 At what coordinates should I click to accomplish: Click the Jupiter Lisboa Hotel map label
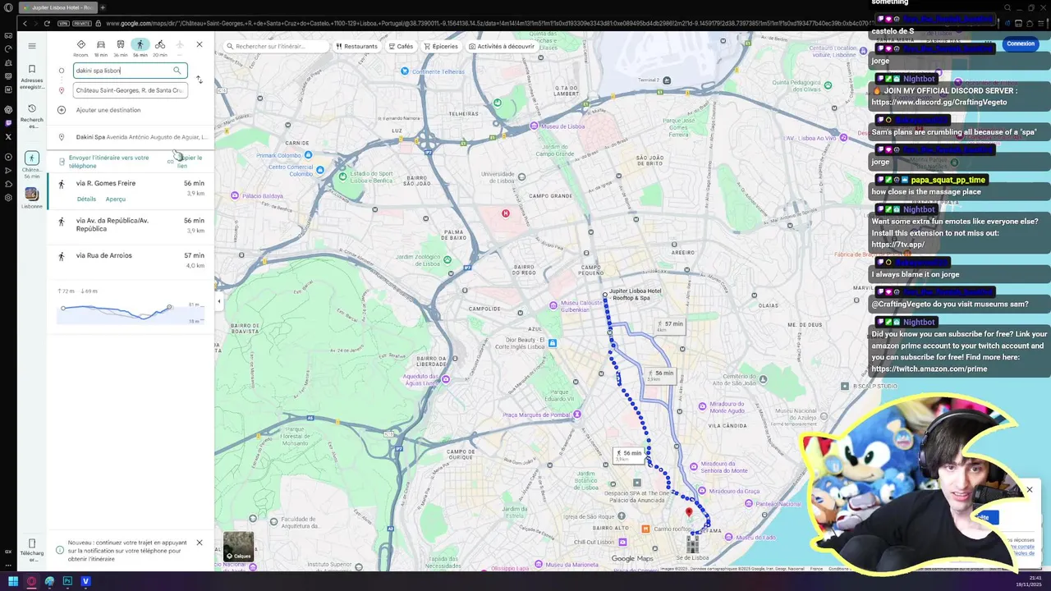[x=636, y=294]
